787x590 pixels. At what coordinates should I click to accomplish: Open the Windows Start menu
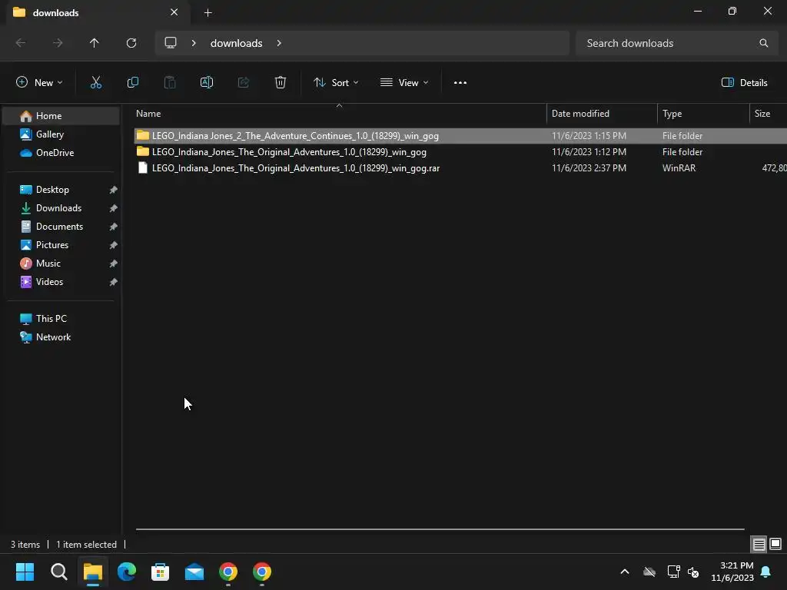(x=25, y=572)
